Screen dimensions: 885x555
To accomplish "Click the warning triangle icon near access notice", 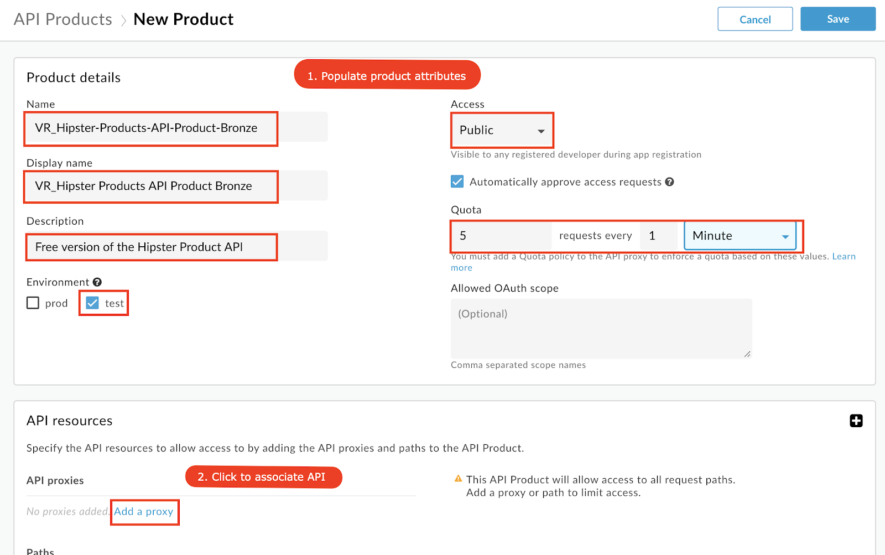I will point(458,479).
